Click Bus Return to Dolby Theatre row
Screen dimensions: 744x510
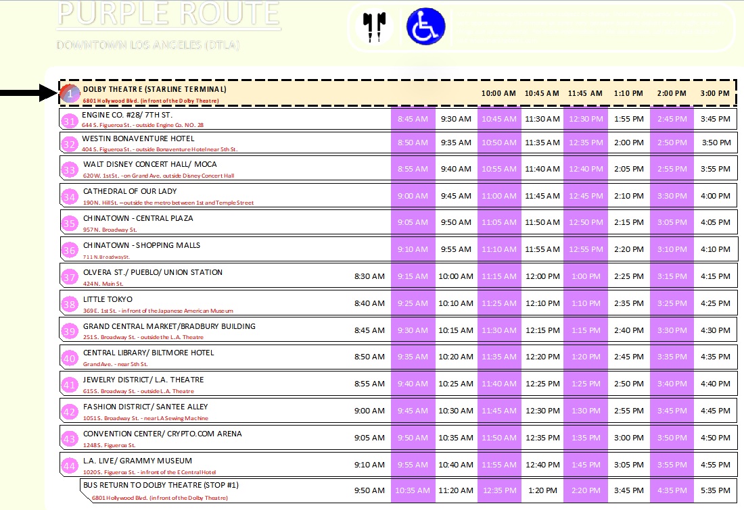(x=160, y=485)
